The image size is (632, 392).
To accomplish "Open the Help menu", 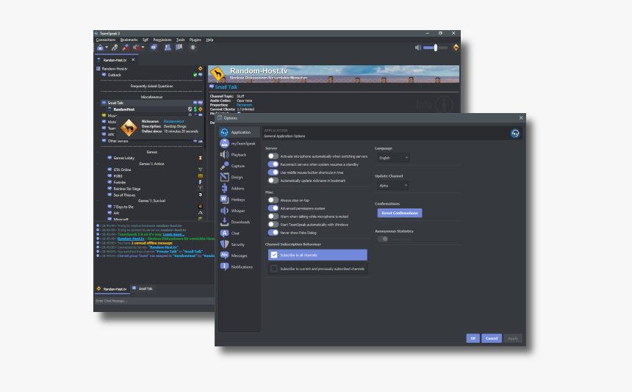I will [209, 40].
